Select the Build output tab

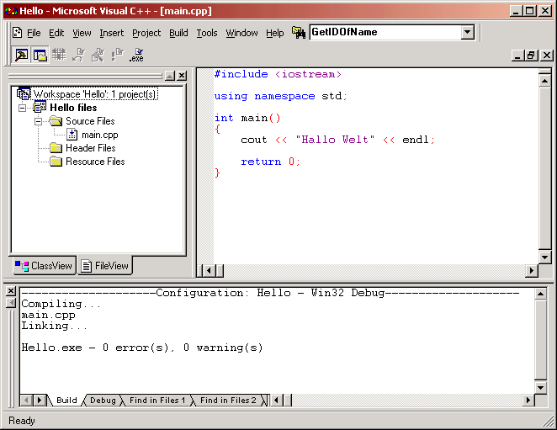pyautogui.click(x=66, y=401)
